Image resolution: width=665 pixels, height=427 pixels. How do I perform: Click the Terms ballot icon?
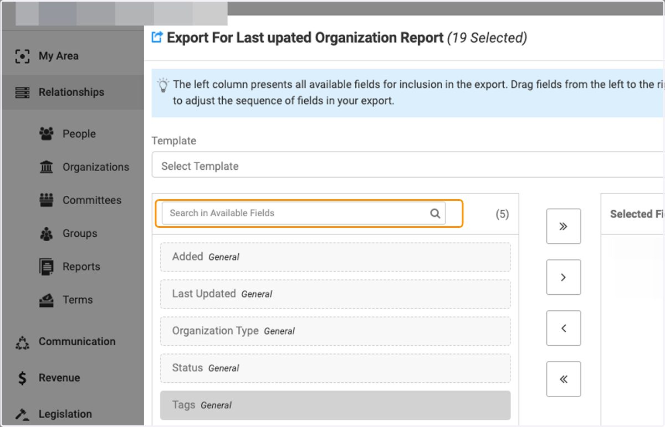[x=47, y=300]
